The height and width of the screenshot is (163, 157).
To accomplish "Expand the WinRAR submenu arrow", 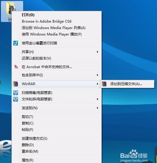I will pyautogui.click(x=97, y=84).
